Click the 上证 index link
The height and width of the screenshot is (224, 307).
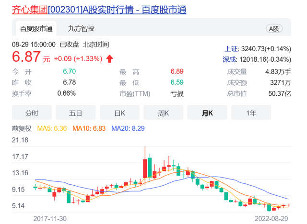tap(231, 49)
